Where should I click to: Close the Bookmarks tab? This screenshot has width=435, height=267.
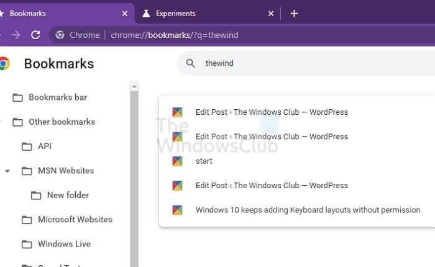(x=125, y=13)
